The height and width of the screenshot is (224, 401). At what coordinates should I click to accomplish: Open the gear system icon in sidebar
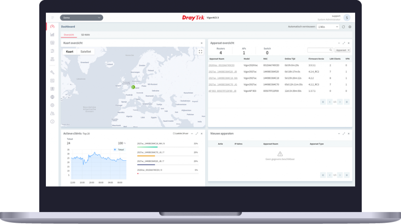(53, 105)
